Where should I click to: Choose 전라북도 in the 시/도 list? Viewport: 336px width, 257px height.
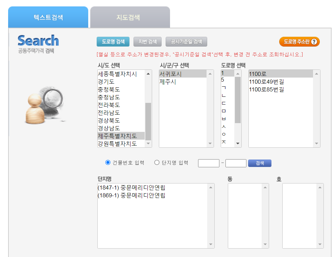point(121,105)
